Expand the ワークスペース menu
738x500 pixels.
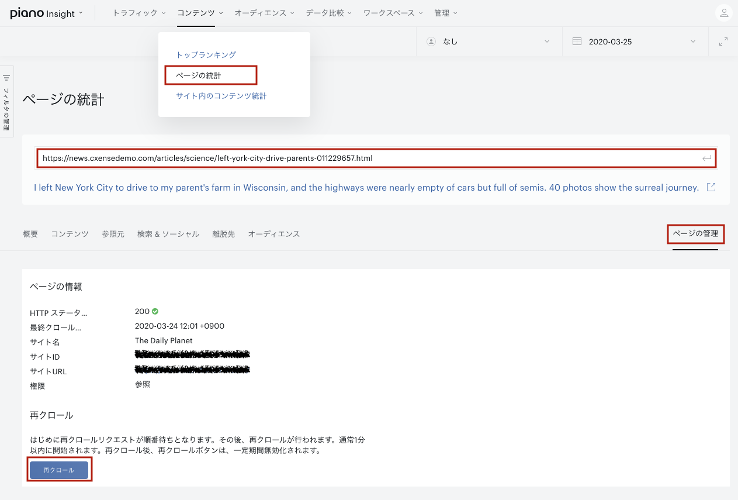pyautogui.click(x=393, y=13)
